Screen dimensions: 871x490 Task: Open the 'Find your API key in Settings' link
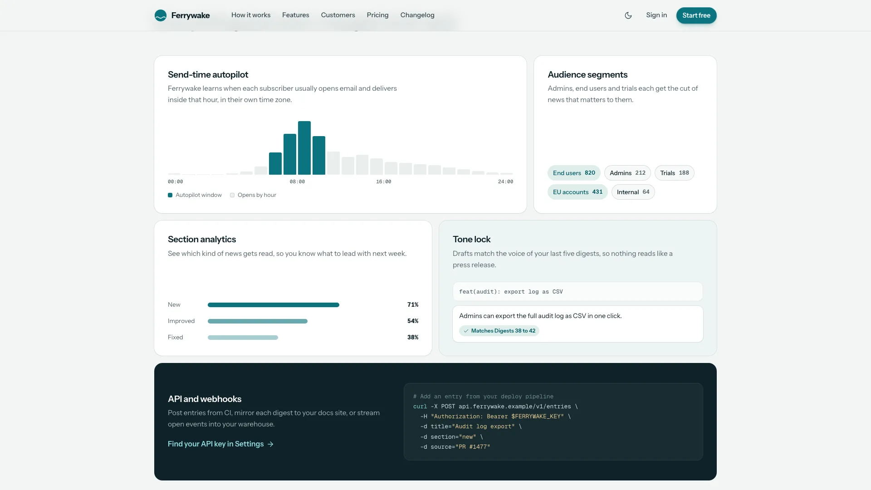click(x=220, y=444)
